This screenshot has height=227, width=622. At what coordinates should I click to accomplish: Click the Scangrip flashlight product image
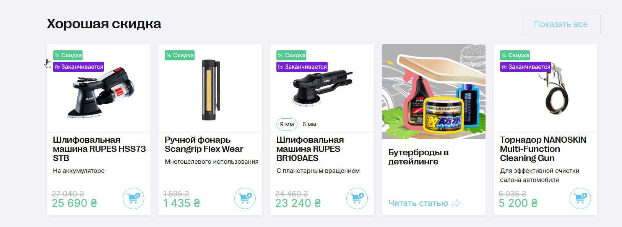(x=211, y=90)
